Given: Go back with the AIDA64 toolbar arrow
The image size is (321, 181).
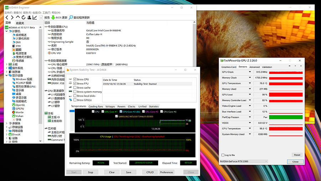Looking at the screenshot, I should click(7, 17).
